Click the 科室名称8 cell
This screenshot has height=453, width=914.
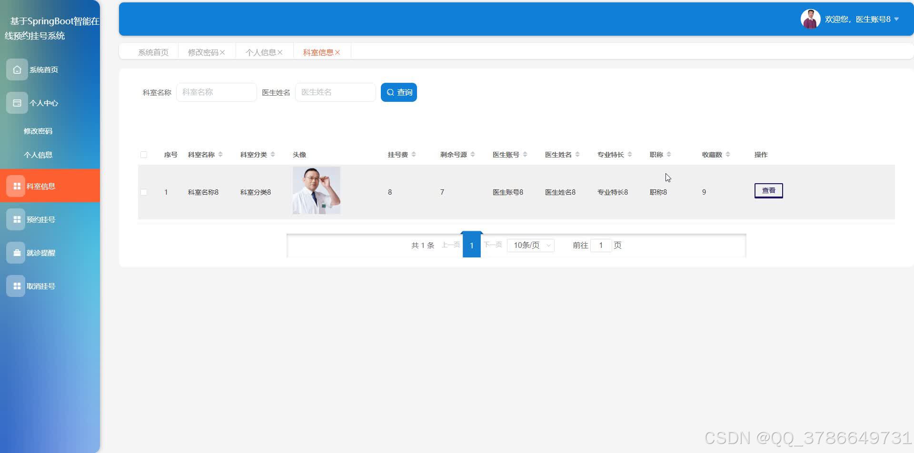coord(203,192)
